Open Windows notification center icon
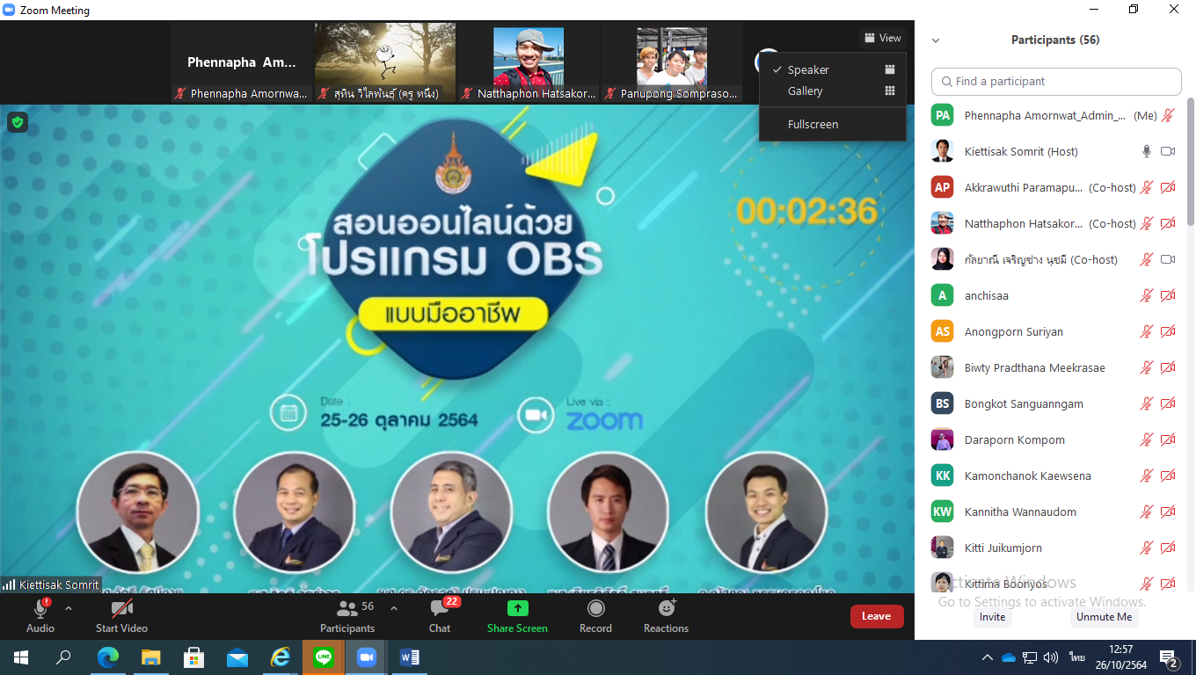The image size is (1196, 675). pos(1170,658)
